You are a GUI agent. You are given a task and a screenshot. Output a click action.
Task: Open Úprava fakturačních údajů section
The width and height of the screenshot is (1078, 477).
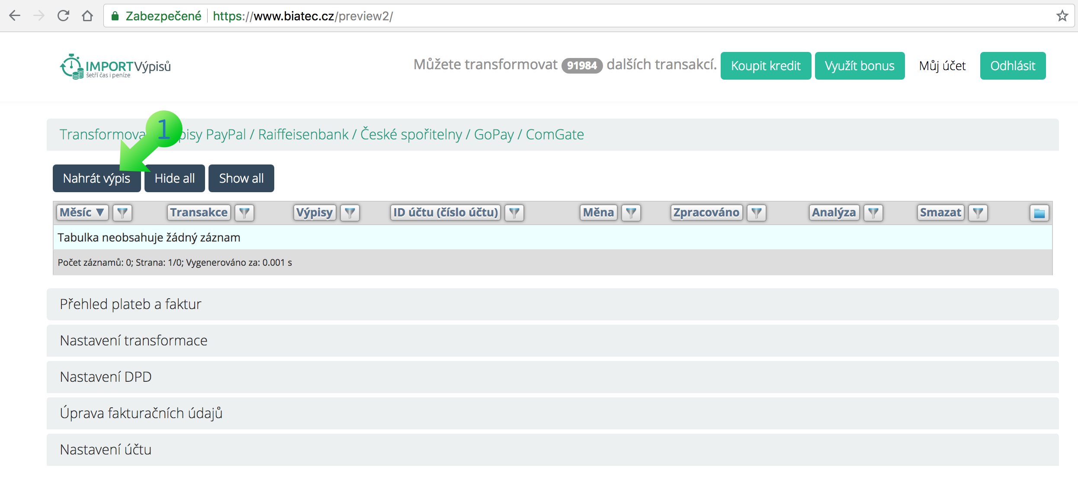(x=141, y=413)
